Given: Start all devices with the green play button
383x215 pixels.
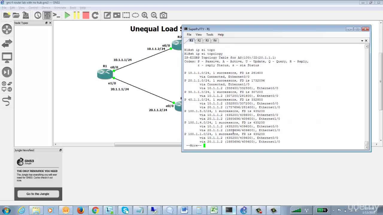Looking at the screenshot, I should coord(67,15).
